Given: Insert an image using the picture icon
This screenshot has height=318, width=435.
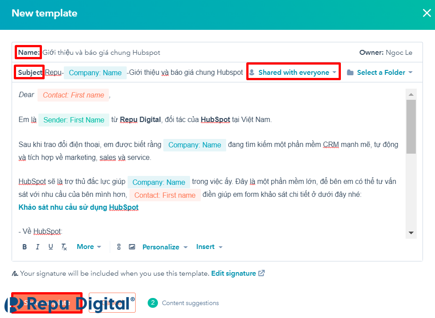Looking at the screenshot, I should pyautogui.click(x=132, y=247).
